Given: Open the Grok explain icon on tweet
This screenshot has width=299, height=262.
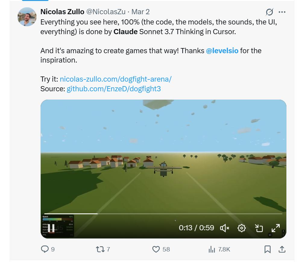Looking at the screenshot, I should coord(269,12).
